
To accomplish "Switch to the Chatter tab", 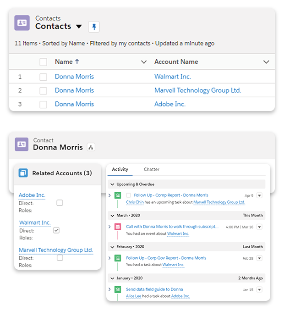I will 151,169.
